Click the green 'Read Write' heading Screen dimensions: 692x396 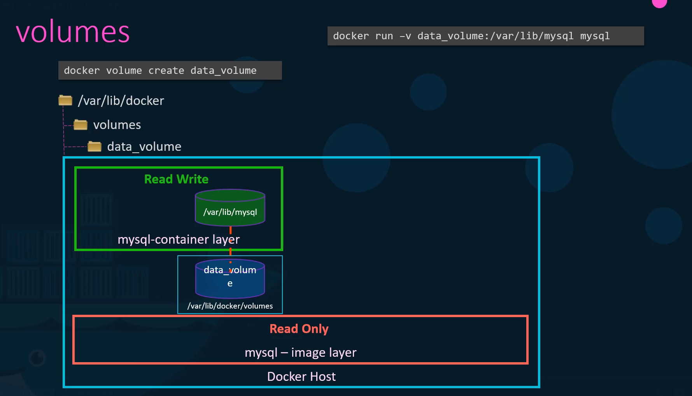pos(176,179)
